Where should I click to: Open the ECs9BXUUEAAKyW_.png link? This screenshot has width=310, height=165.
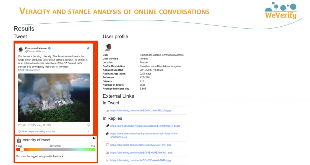[141, 153]
